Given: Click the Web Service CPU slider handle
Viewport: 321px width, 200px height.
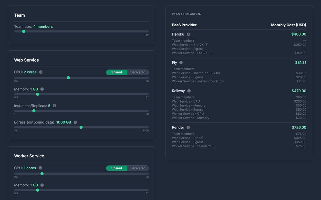Looking at the screenshot, I should coord(68,78).
